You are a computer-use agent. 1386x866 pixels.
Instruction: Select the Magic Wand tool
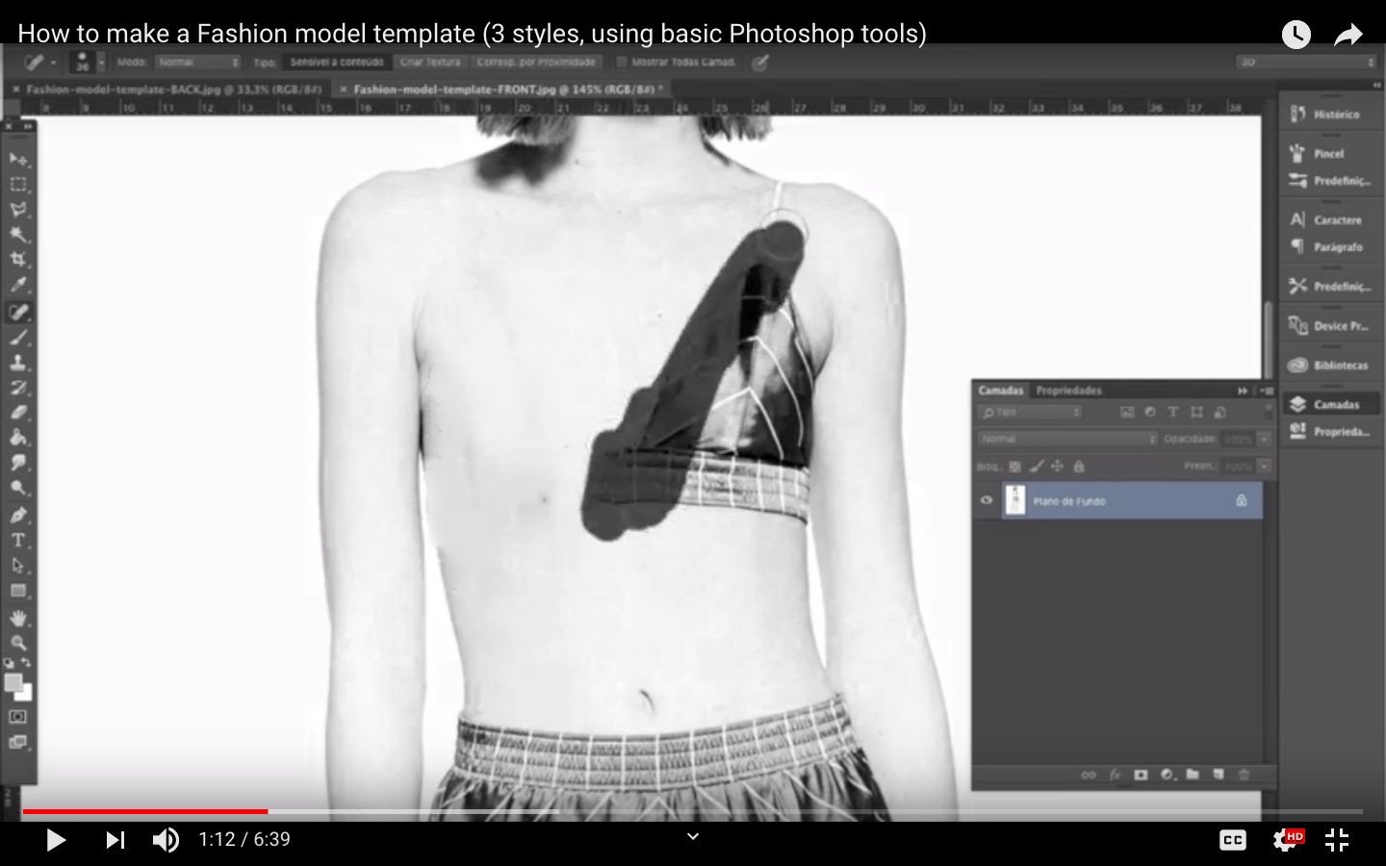[18, 235]
